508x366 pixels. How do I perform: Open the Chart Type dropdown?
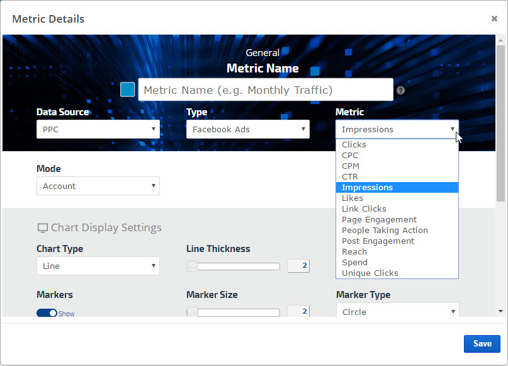98,266
